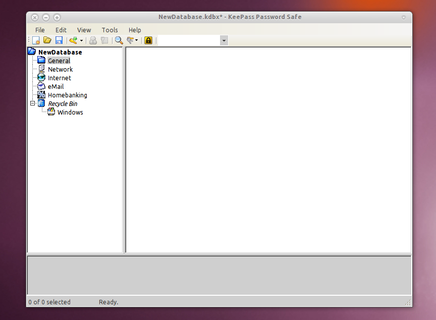This screenshot has height=320, width=436.
Task: Open the Show Entries dropdown arrow
Action: point(137,40)
